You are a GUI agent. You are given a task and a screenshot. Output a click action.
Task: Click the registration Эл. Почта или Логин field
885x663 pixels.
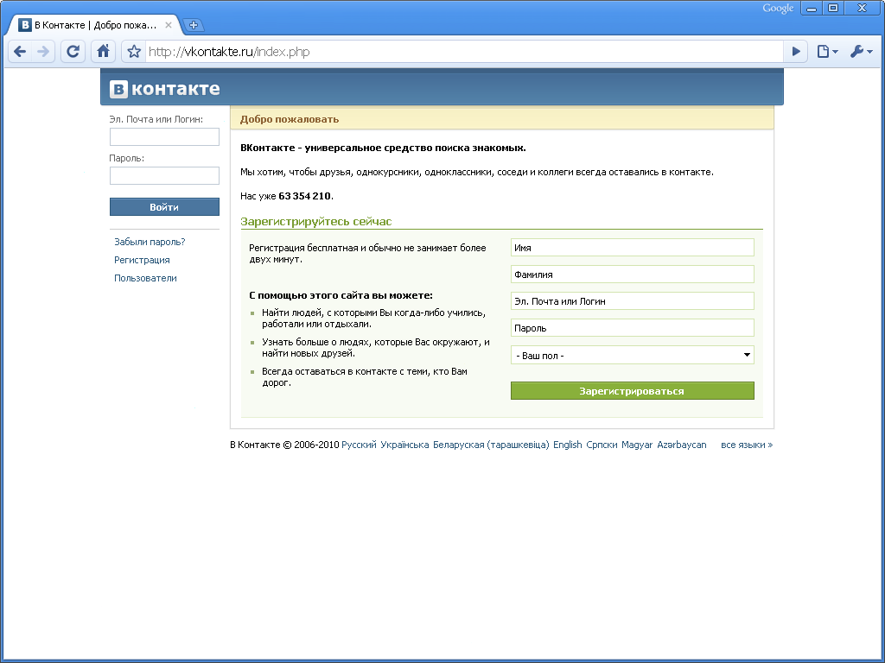tap(632, 301)
